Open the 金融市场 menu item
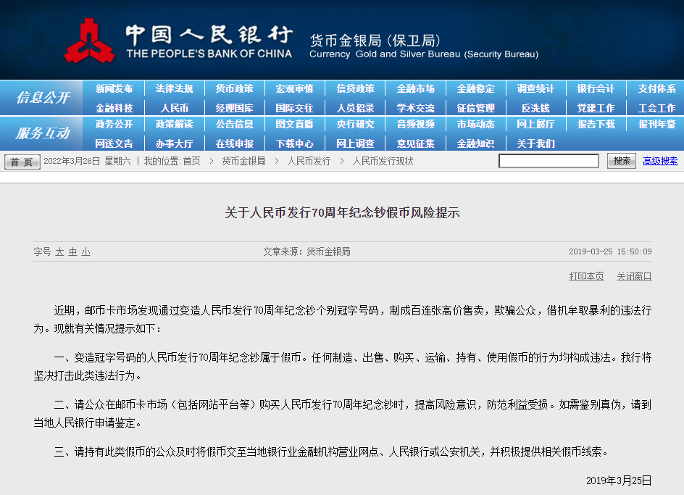This screenshot has width=684, height=495. coord(415,88)
